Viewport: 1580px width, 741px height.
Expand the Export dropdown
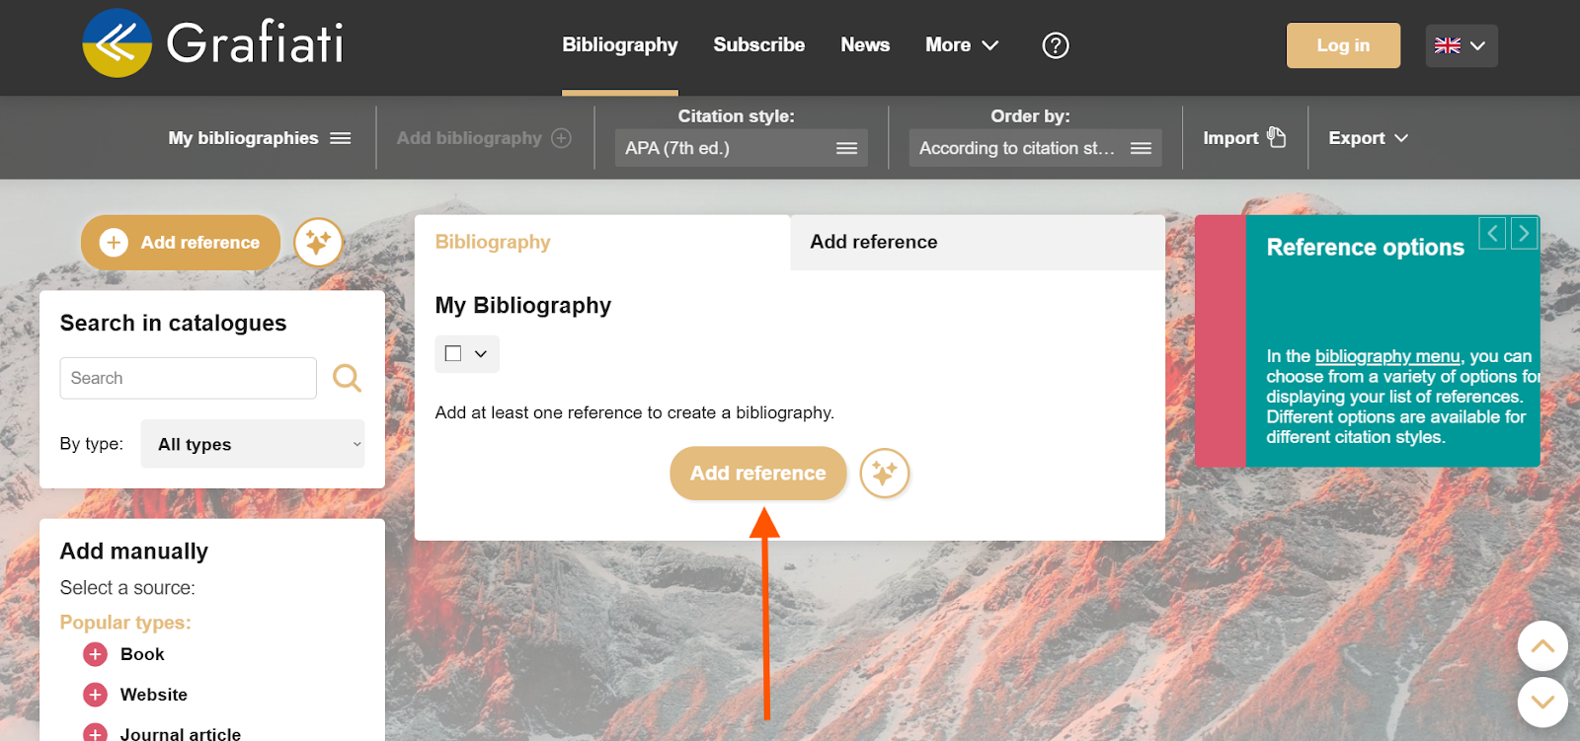click(x=1367, y=137)
